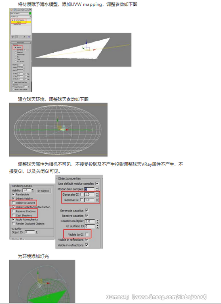Click the Pin Stack icon below the modifier stack
221x304 pixels.
point(13,37)
